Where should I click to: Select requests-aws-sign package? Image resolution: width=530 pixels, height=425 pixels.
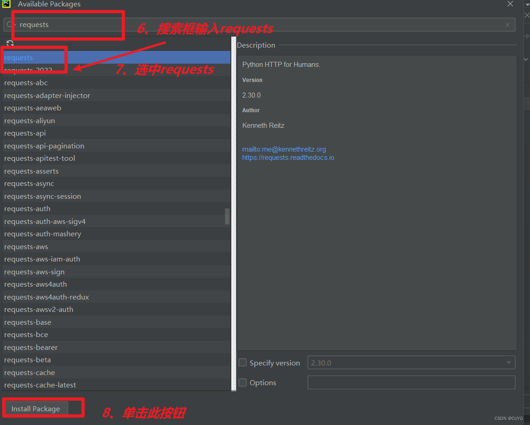(x=117, y=272)
